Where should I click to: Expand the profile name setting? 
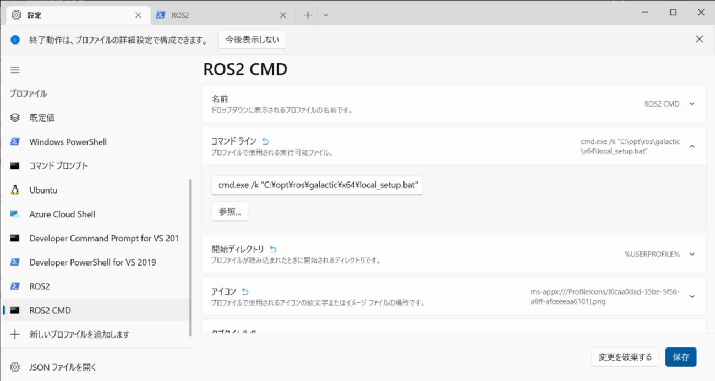(x=692, y=104)
